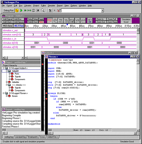Select HIGH waveform state button

pyautogui.click(x=50, y=21)
